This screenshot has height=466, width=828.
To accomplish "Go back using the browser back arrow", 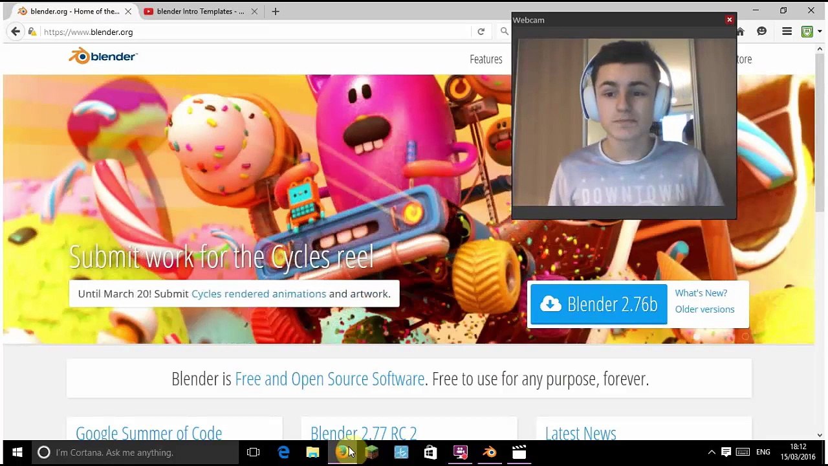I will [16, 32].
